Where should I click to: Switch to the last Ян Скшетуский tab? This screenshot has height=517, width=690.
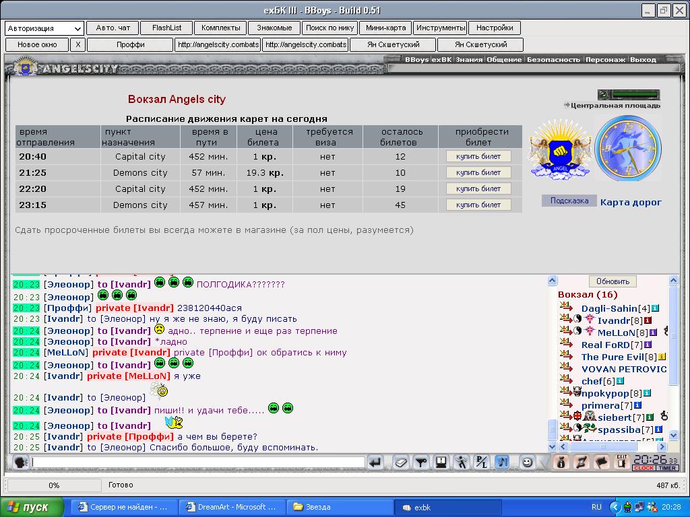coord(480,44)
